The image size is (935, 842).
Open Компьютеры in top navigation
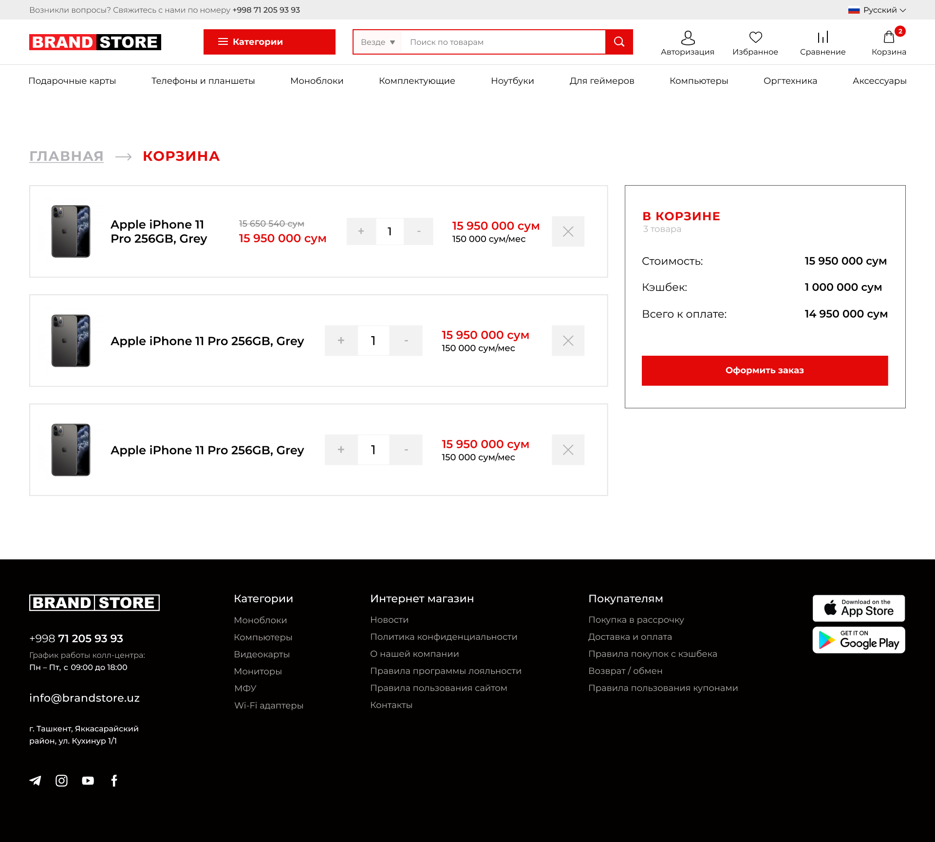click(699, 81)
